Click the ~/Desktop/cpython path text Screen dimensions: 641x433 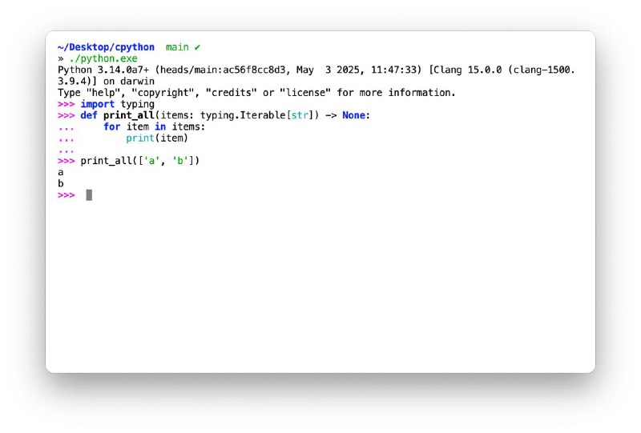[106, 47]
